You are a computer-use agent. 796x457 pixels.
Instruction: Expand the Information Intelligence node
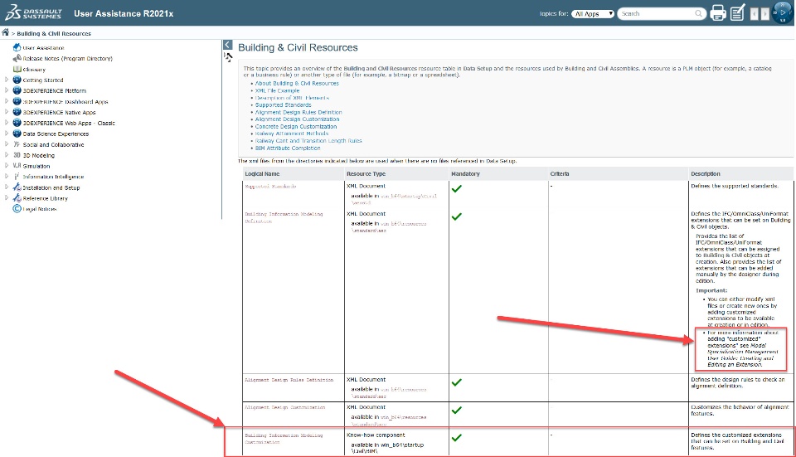click(7, 176)
